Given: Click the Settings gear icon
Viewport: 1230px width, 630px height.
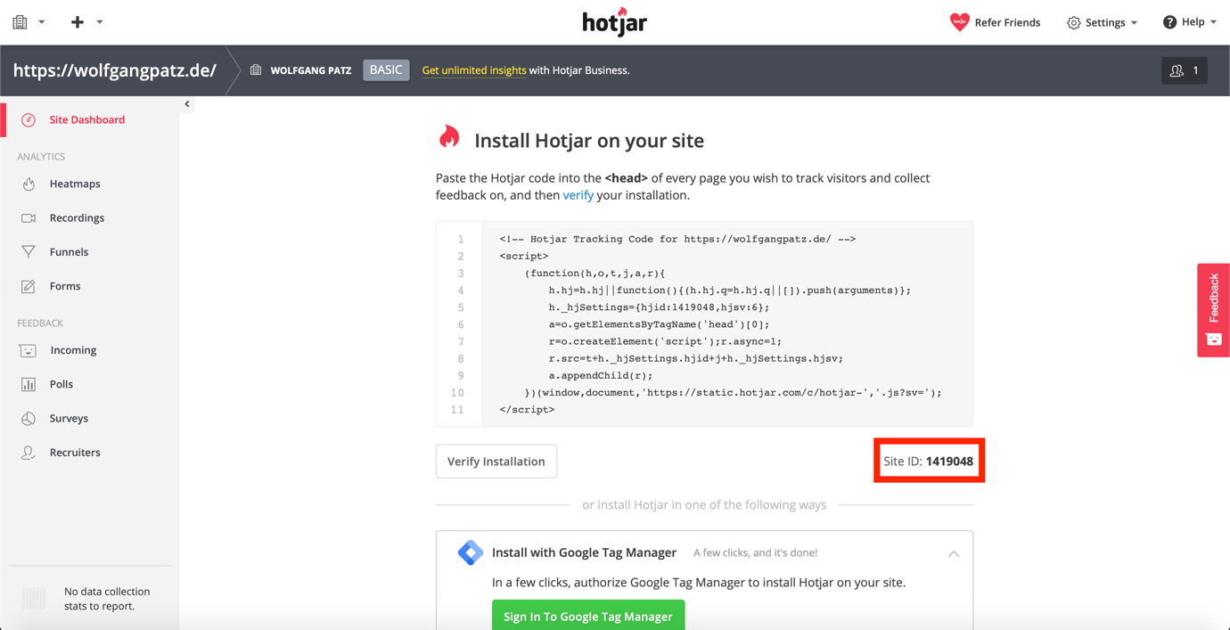Looking at the screenshot, I should point(1073,22).
